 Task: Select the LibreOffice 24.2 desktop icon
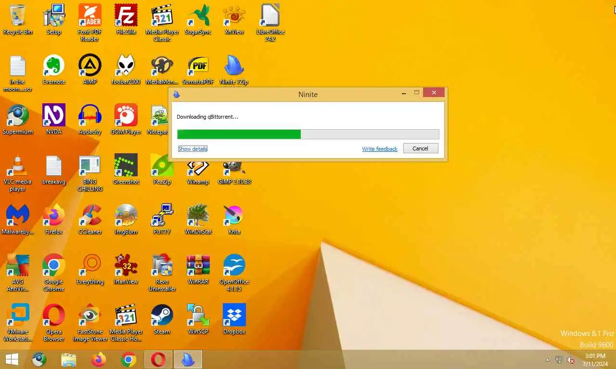tap(270, 23)
